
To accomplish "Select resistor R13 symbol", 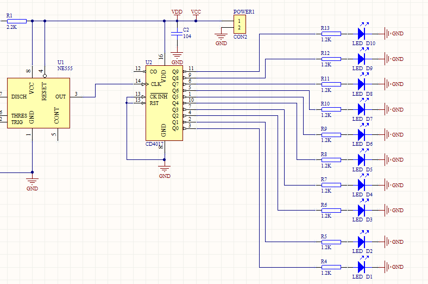I will (331, 34).
